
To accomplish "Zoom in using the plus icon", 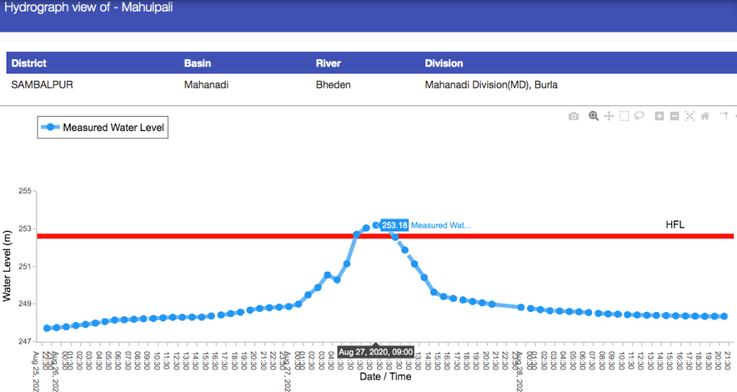I will [659, 116].
